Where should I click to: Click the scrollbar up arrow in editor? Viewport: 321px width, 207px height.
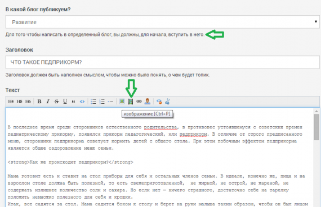[316, 111]
